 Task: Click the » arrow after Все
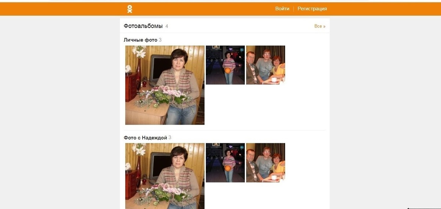(x=324, y=26)
